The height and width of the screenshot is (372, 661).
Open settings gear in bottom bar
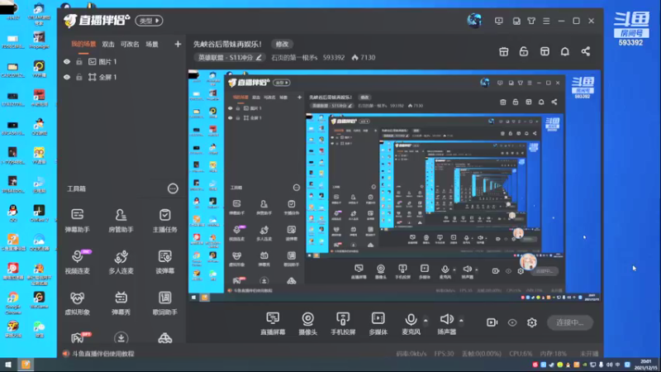coord(532,322)
